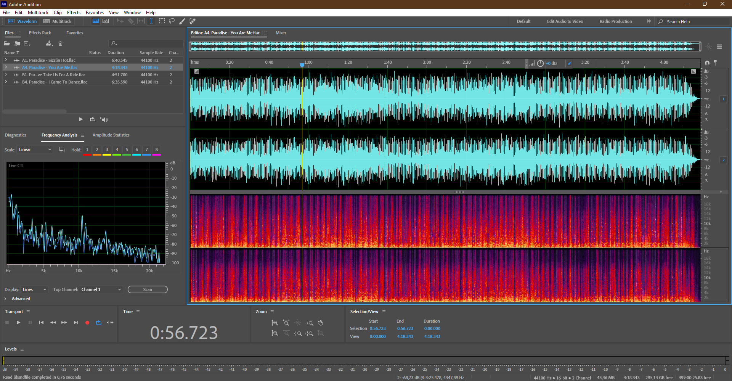
Task: Select the Edit Audio to Video workspace
Action: pyautogui.click(x=565, y=21)
